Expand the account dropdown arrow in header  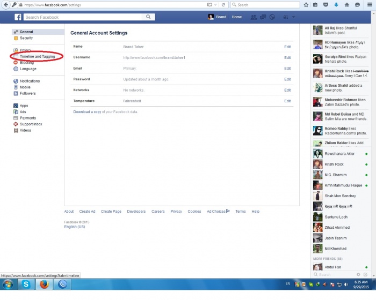[x=293, y=17]
